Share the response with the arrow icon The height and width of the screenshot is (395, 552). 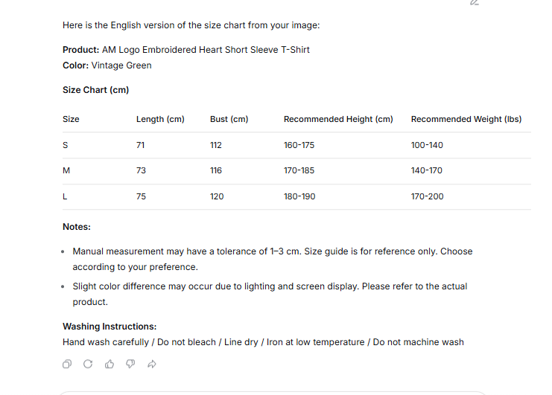(x=152, y=364)
